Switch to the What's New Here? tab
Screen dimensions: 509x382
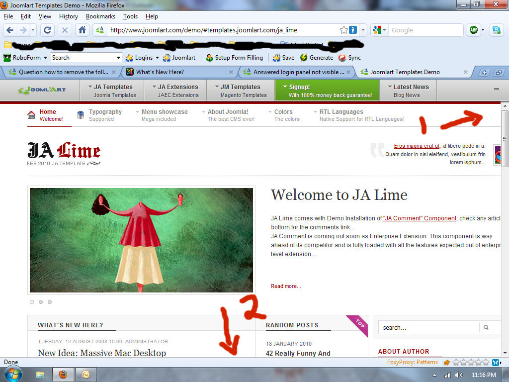pos(179,72)
